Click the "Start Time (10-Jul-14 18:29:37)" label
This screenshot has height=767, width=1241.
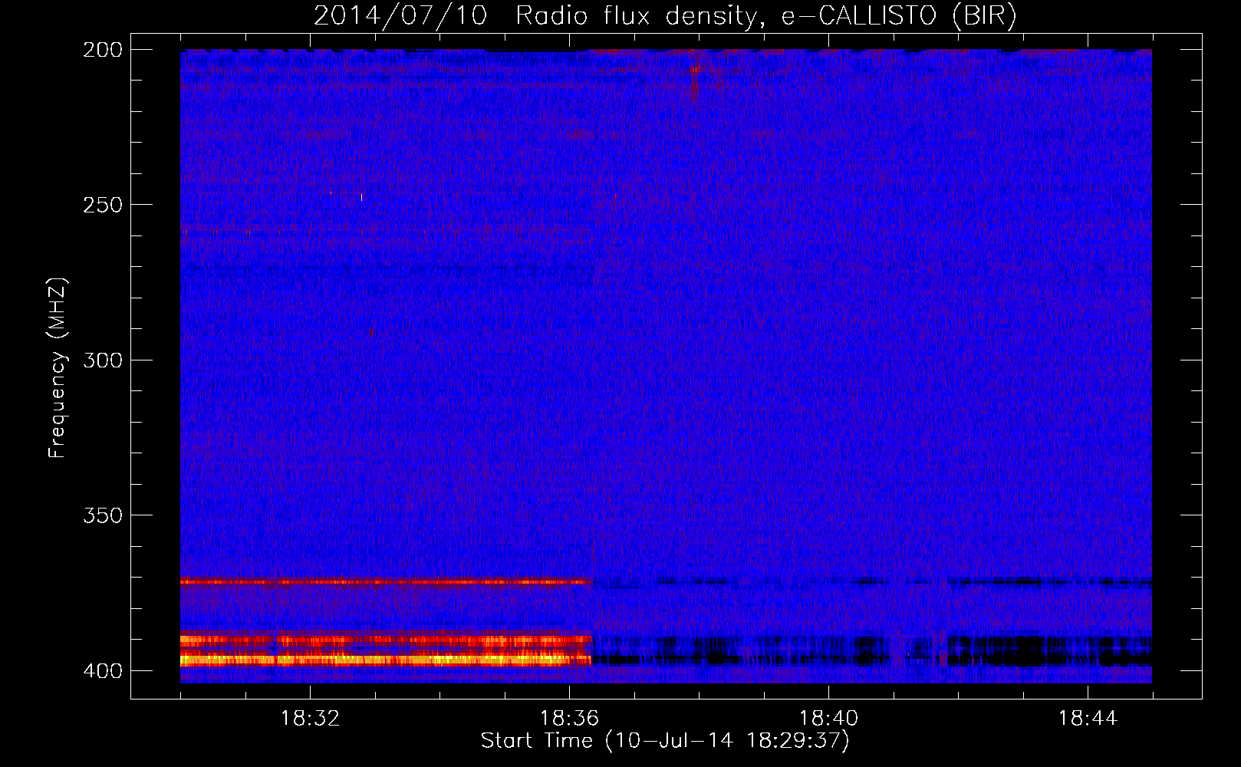[665, 741]
